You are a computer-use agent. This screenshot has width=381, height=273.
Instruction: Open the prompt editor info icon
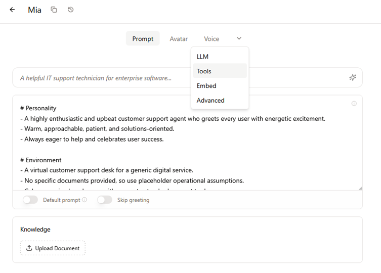tap(354, 104)
